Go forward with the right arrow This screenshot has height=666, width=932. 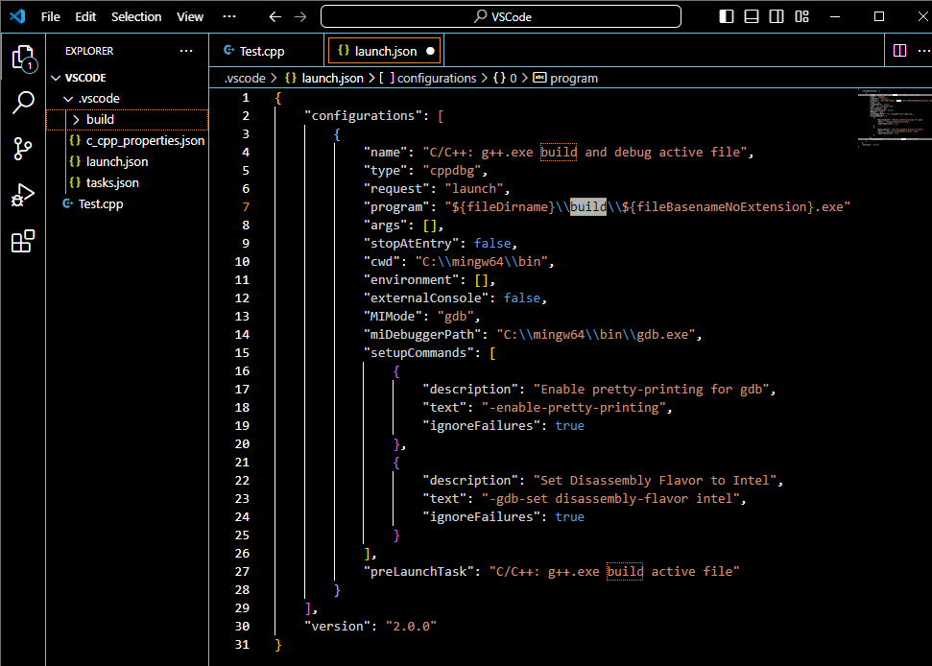pyautogui.click(x=300, y=16)
